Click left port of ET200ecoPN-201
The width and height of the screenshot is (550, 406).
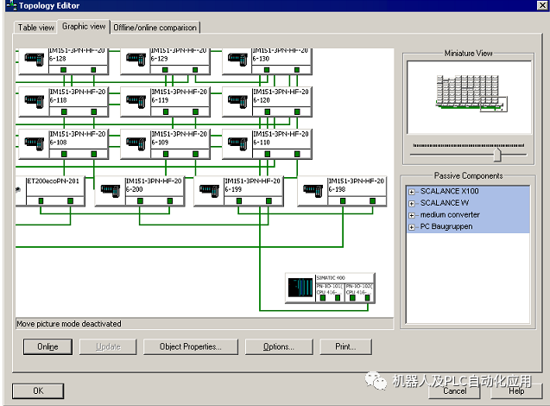click(x=41, y=200)
